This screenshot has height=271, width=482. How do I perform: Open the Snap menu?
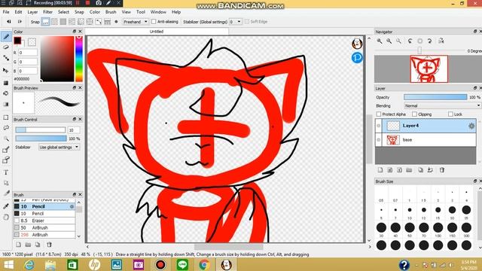point(79,12)
